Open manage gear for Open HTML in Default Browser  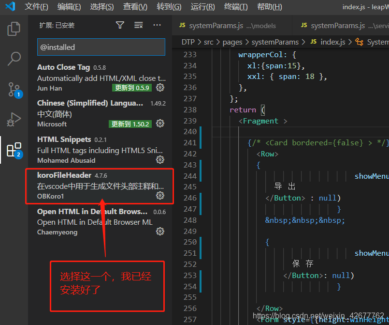pyautogui.click(x=160, y=231)
